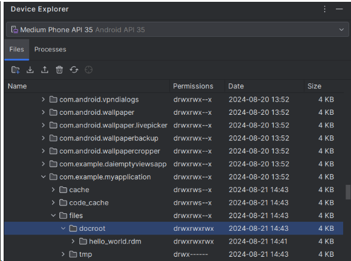Viewport: 351px width, 261px height.
Task: Click the phone device icon in selector
Action: click(15, 30)
